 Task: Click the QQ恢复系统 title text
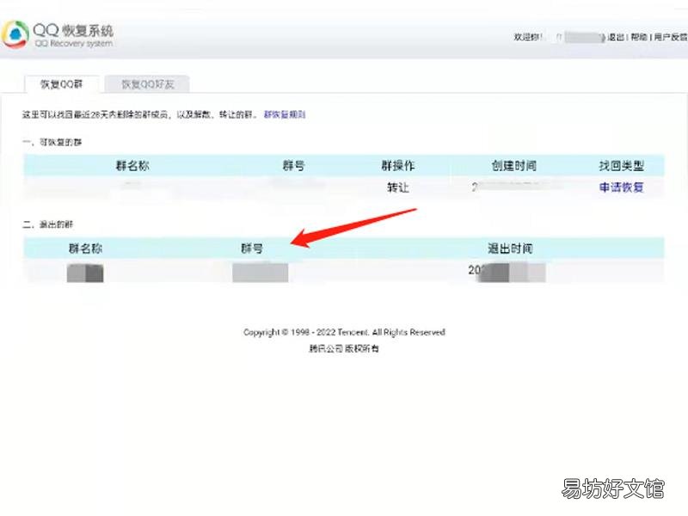pos(73,30)
